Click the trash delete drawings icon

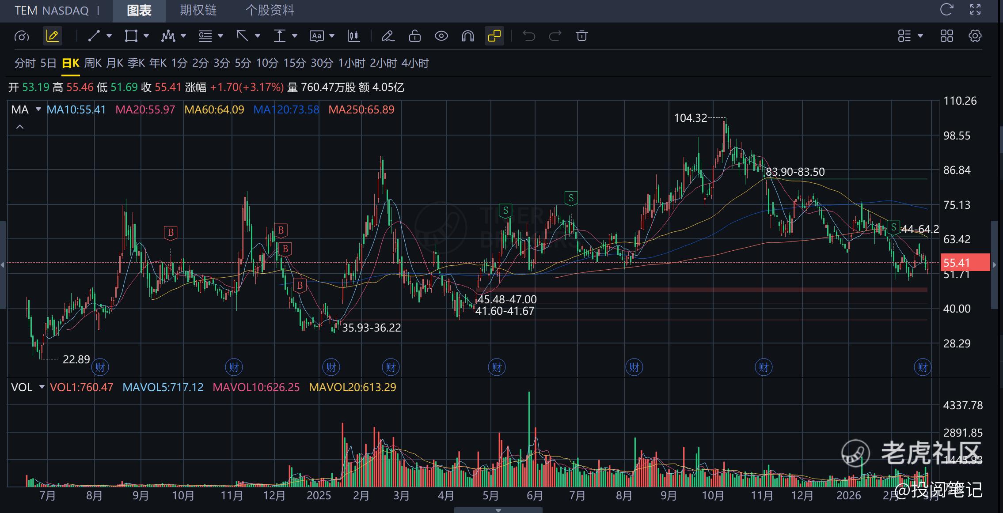coord(582,36)
